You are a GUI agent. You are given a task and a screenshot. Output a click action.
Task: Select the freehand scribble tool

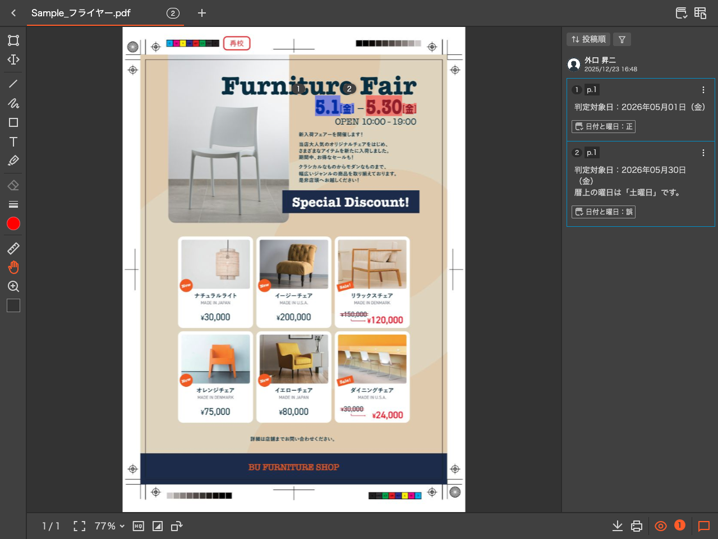coord(13,103)
